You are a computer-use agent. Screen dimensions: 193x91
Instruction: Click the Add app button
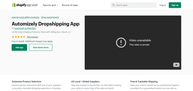pos(19,48)
